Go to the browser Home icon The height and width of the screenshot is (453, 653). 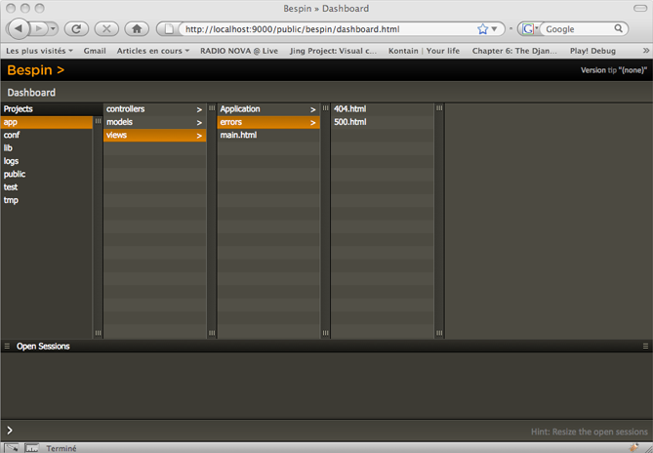pyautogui.click(x=138, y=29)
